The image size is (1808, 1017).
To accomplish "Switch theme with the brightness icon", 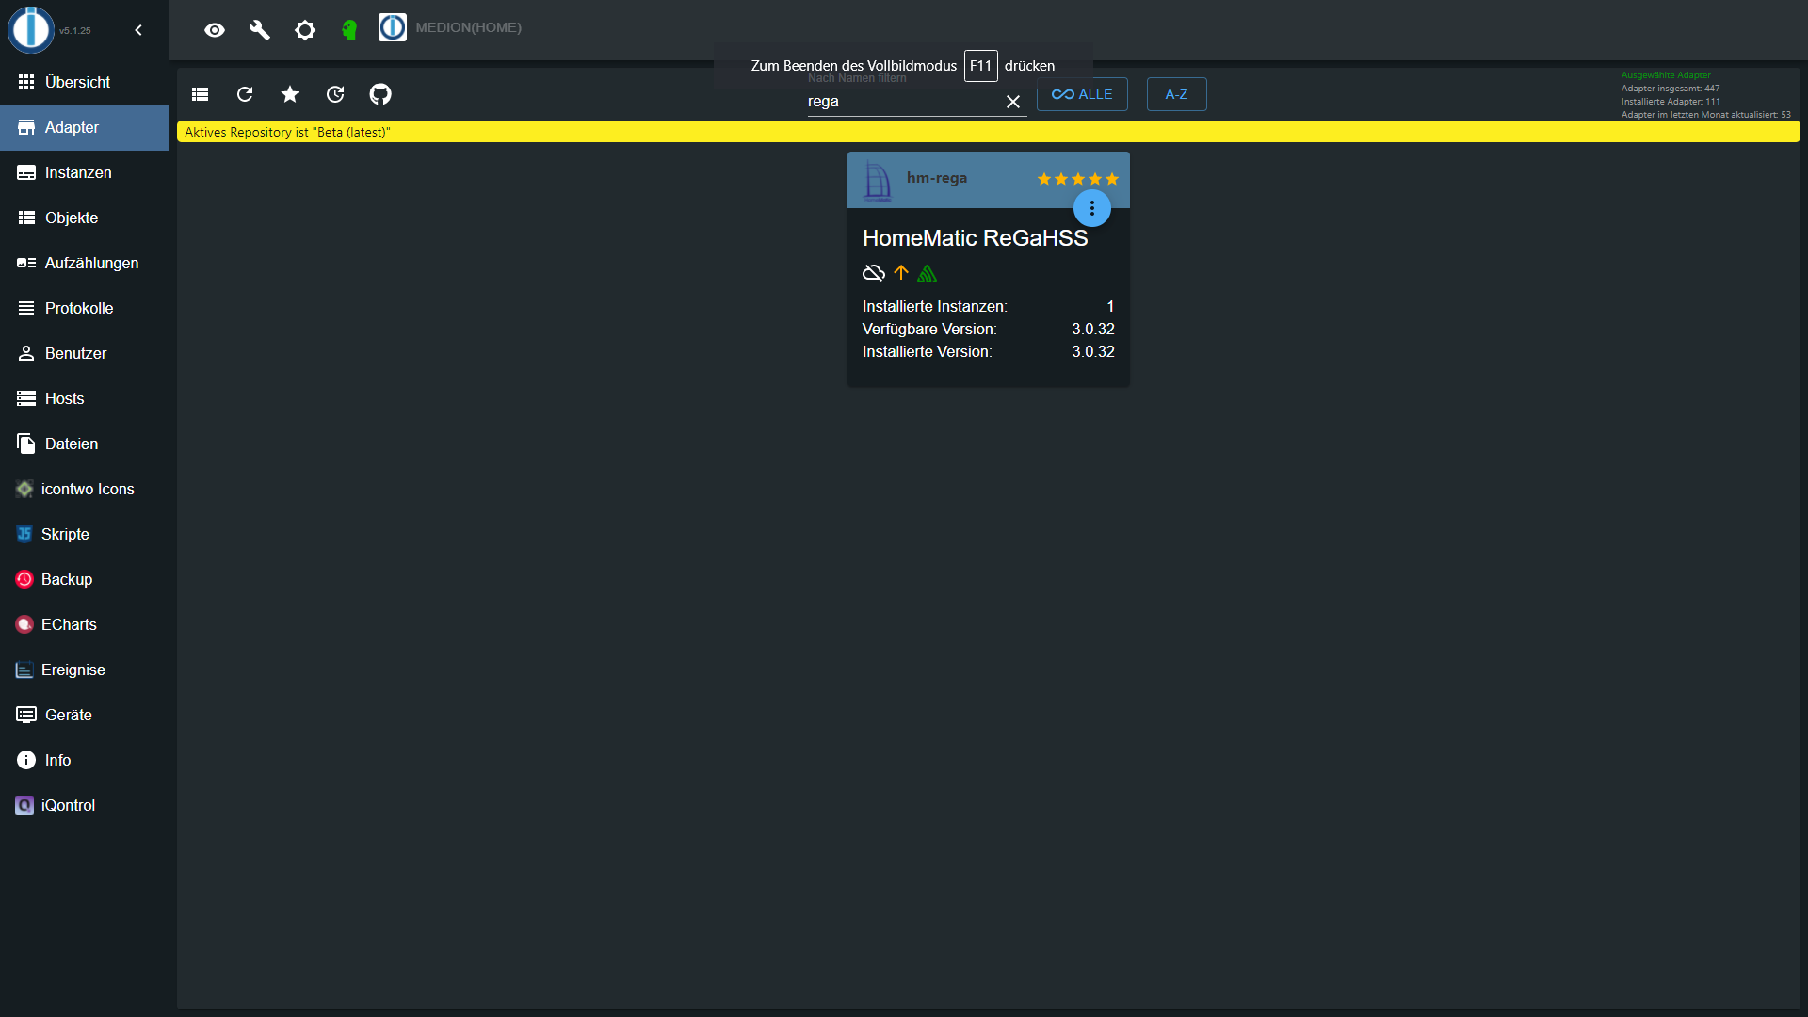I will [305, 30].
